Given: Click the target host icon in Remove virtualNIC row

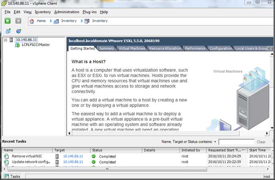Looking at the screenshot, I should [57, 156].
